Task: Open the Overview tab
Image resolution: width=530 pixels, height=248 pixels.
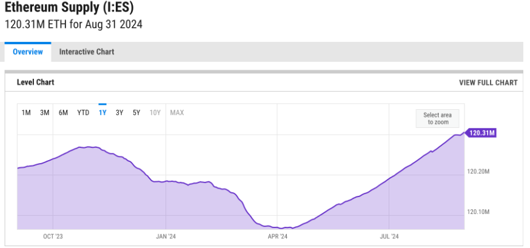Action: 28,52
